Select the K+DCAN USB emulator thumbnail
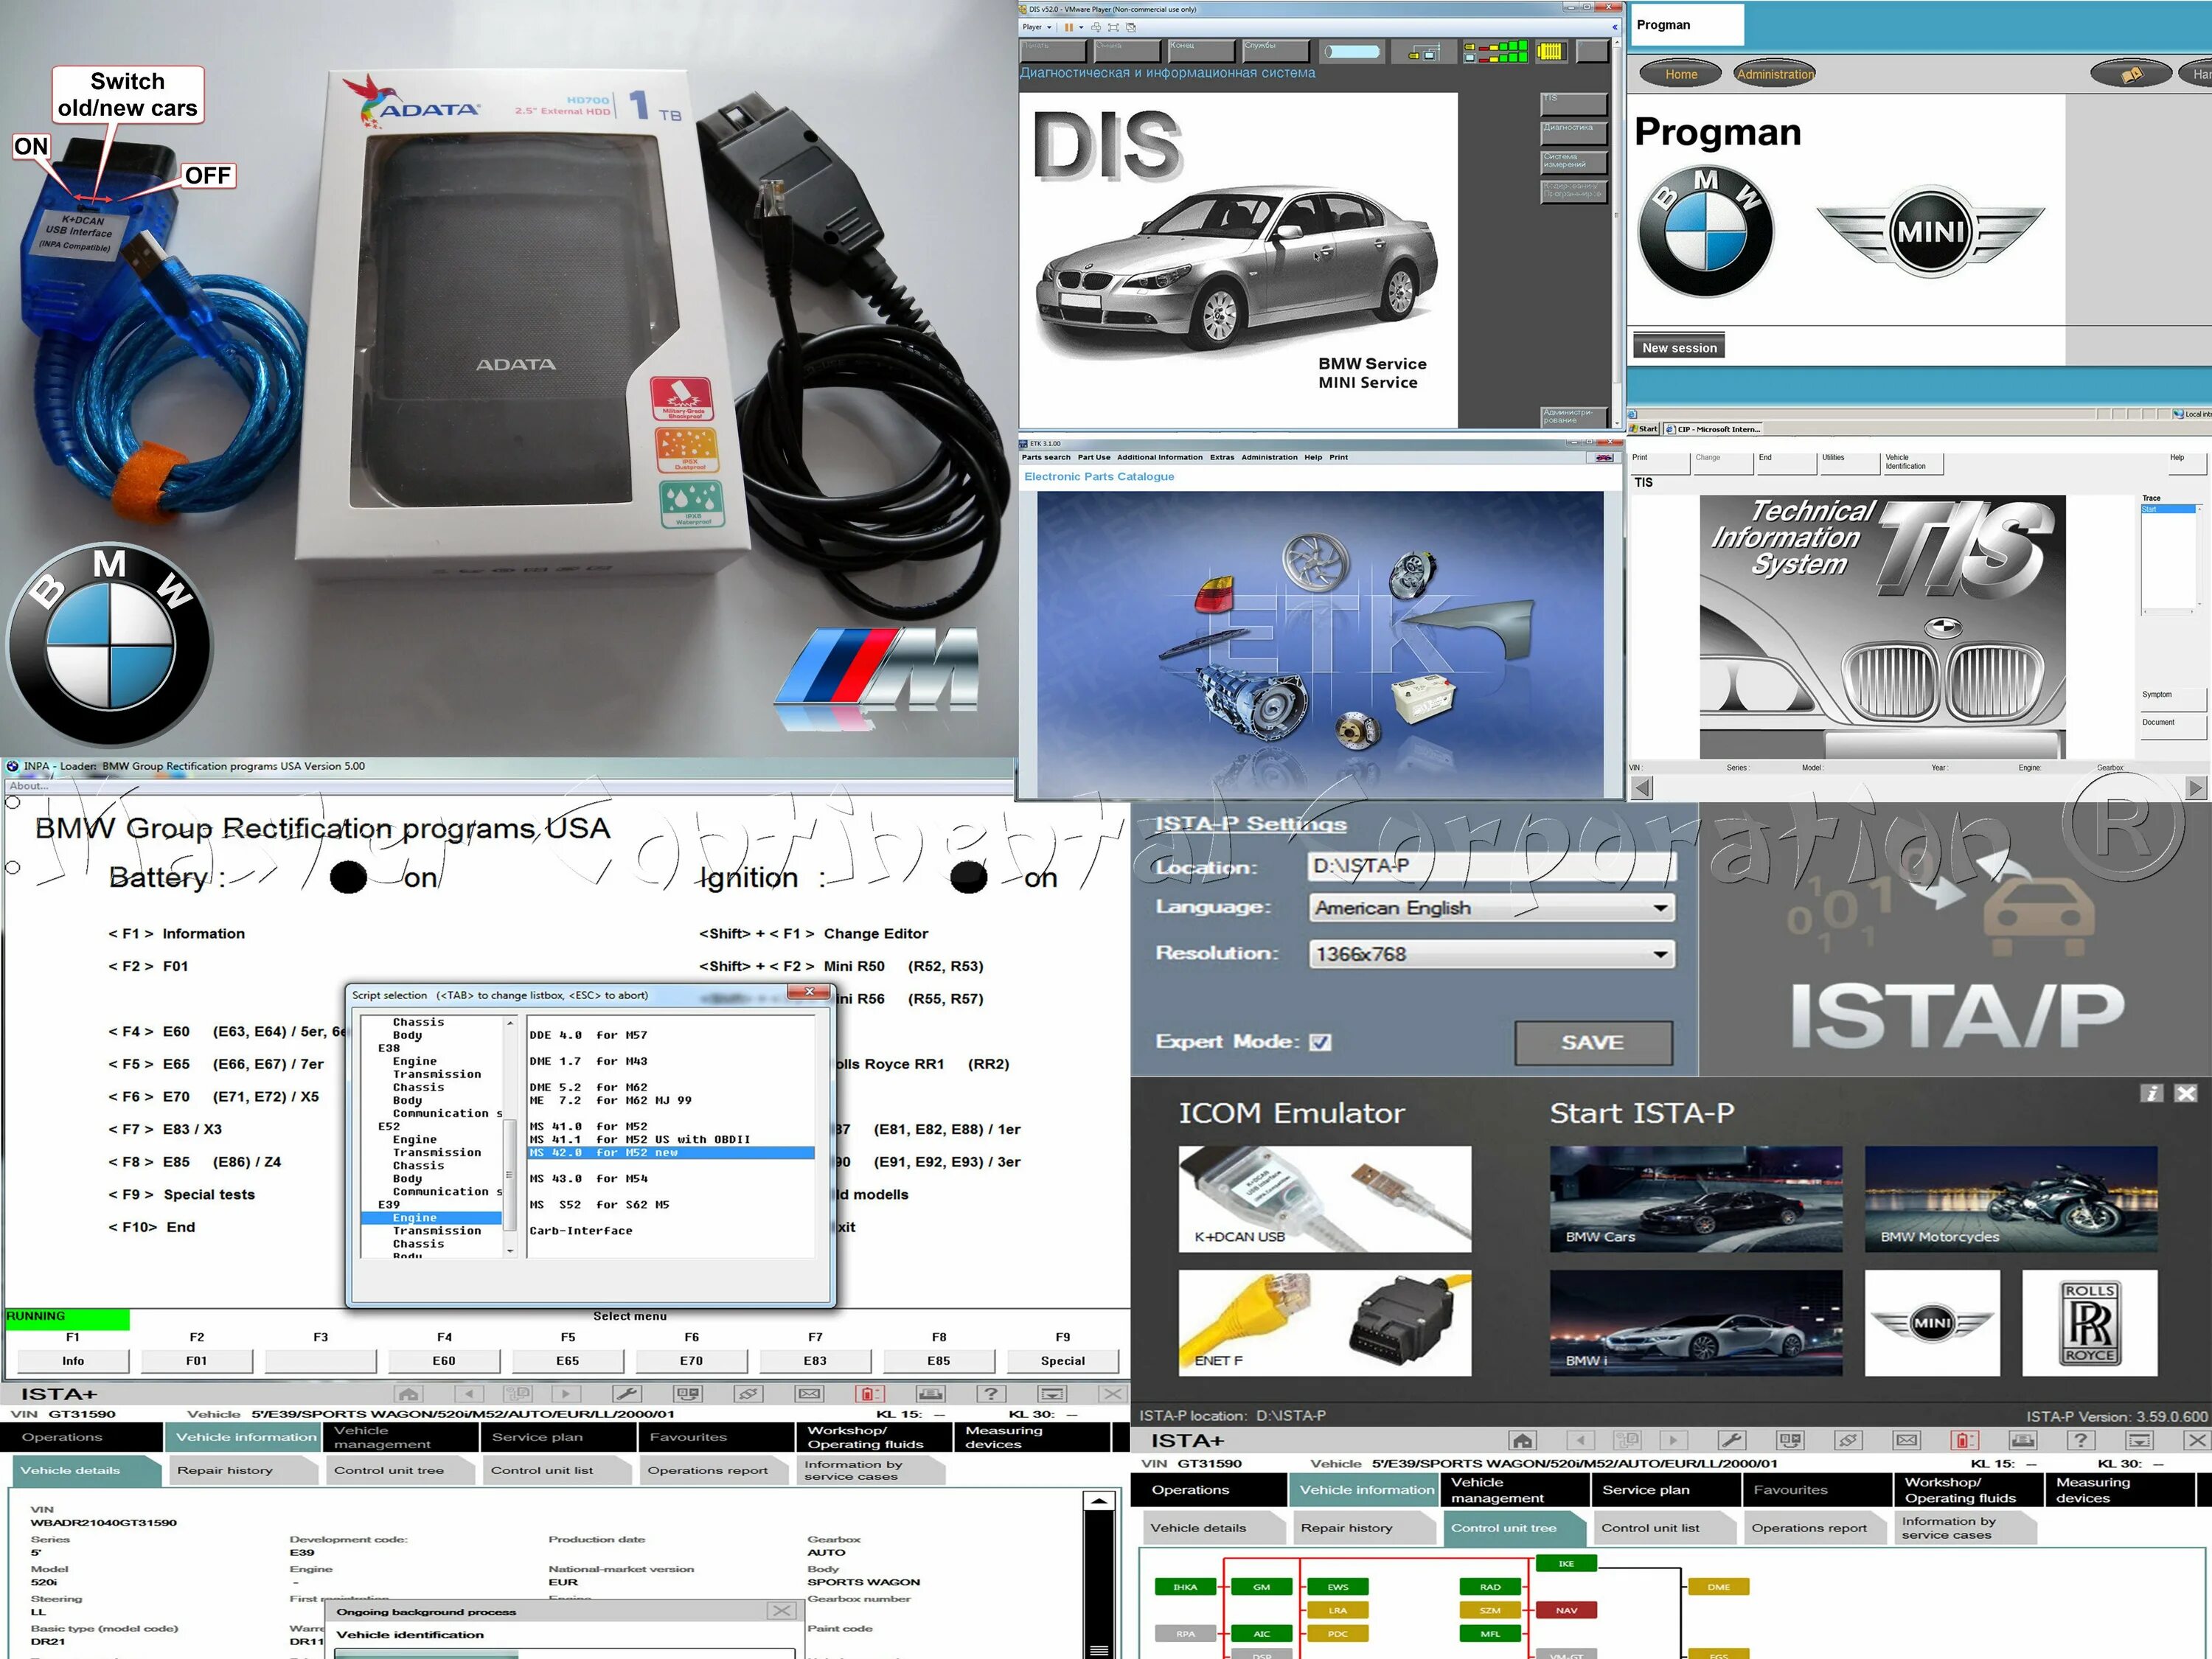The image size is (2212, 1659). (1324, 1198)
